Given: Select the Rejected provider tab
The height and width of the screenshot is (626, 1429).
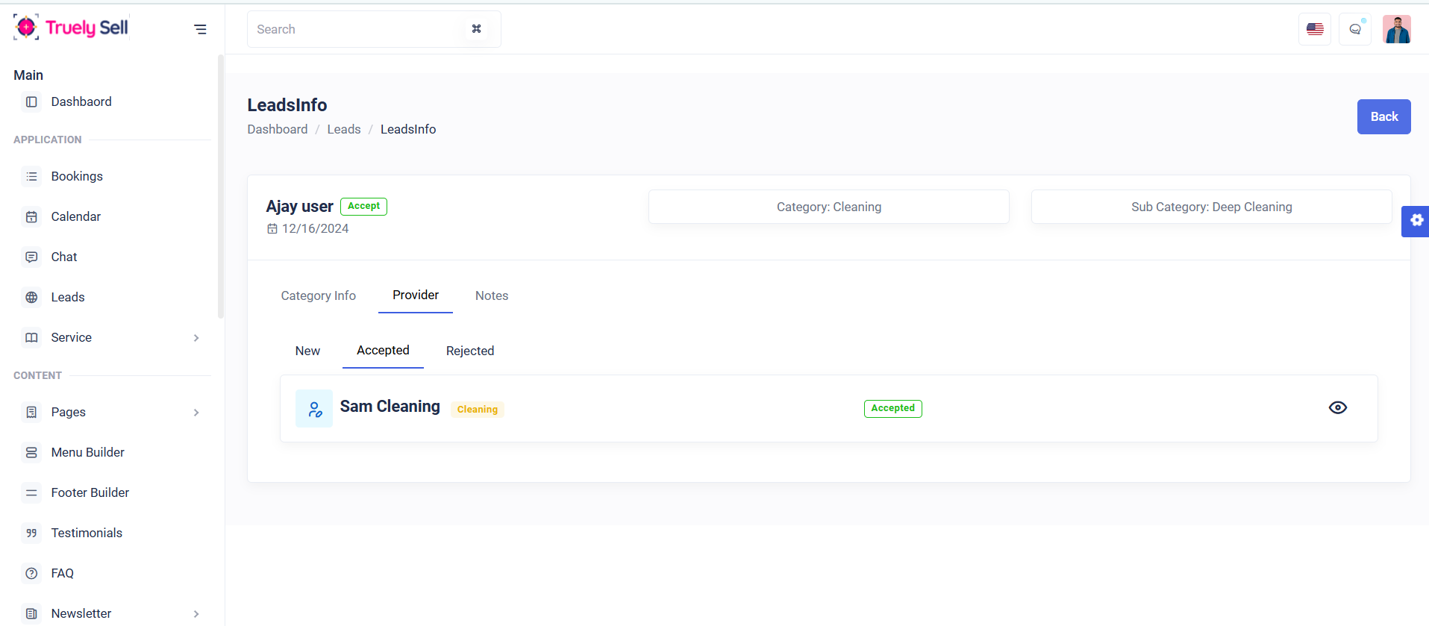Looking at the screenshot, I should click(x=469, y=351).
